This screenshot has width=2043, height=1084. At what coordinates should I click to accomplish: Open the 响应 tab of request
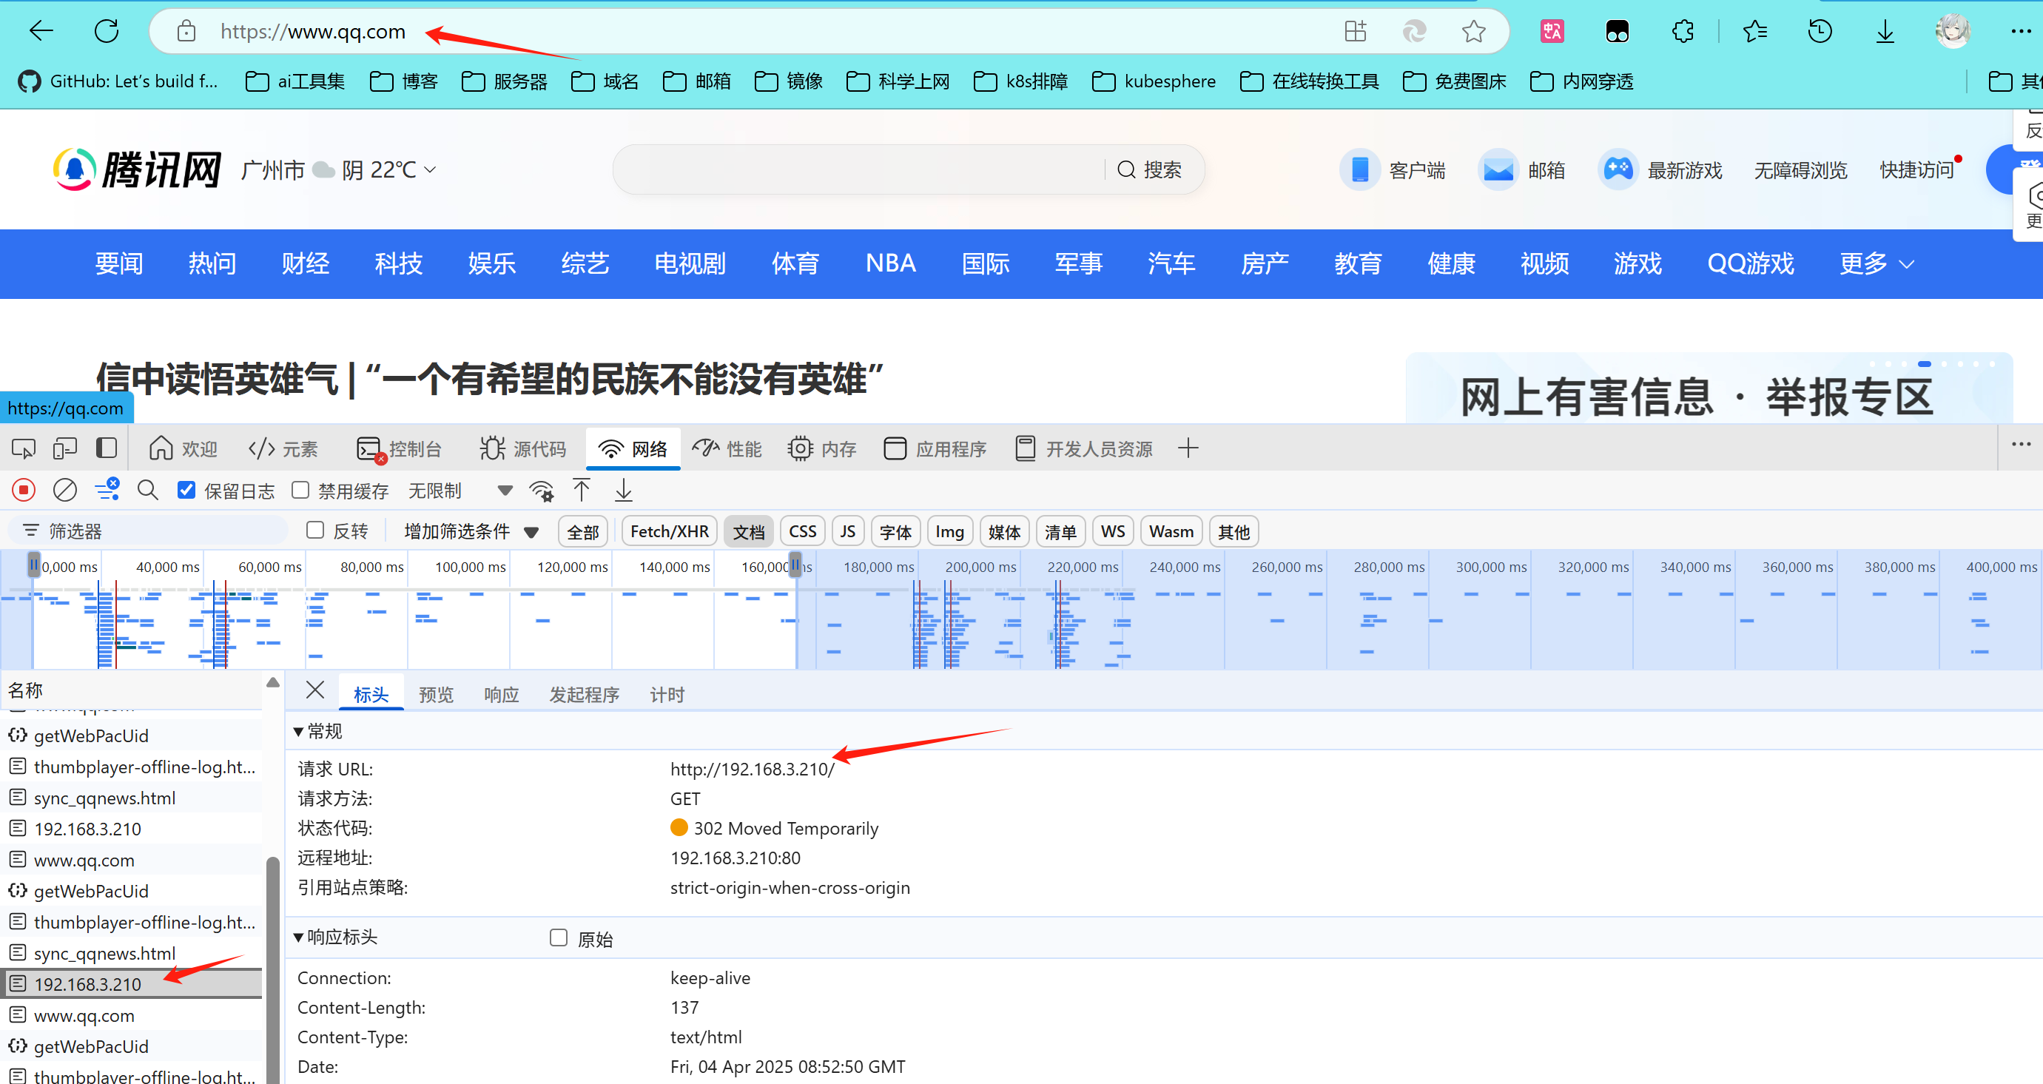point(501,695)
